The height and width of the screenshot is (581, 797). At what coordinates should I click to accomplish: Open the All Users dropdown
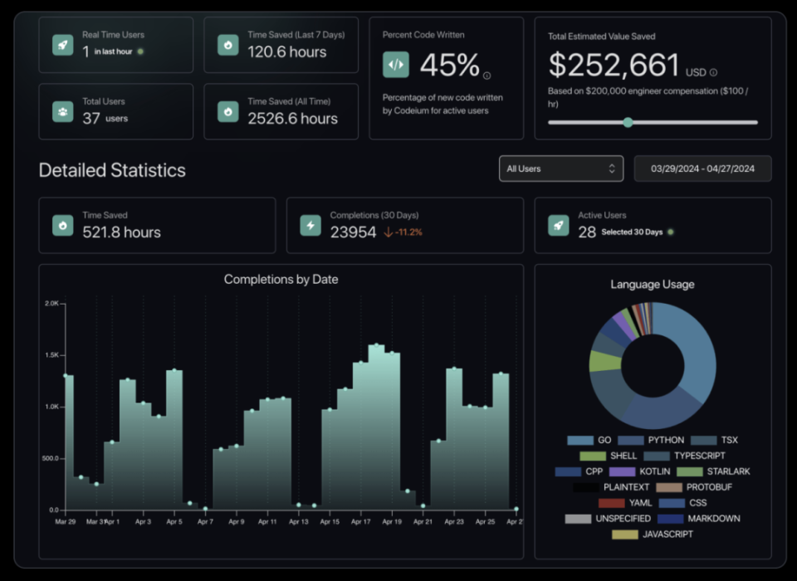pos(561,168)
